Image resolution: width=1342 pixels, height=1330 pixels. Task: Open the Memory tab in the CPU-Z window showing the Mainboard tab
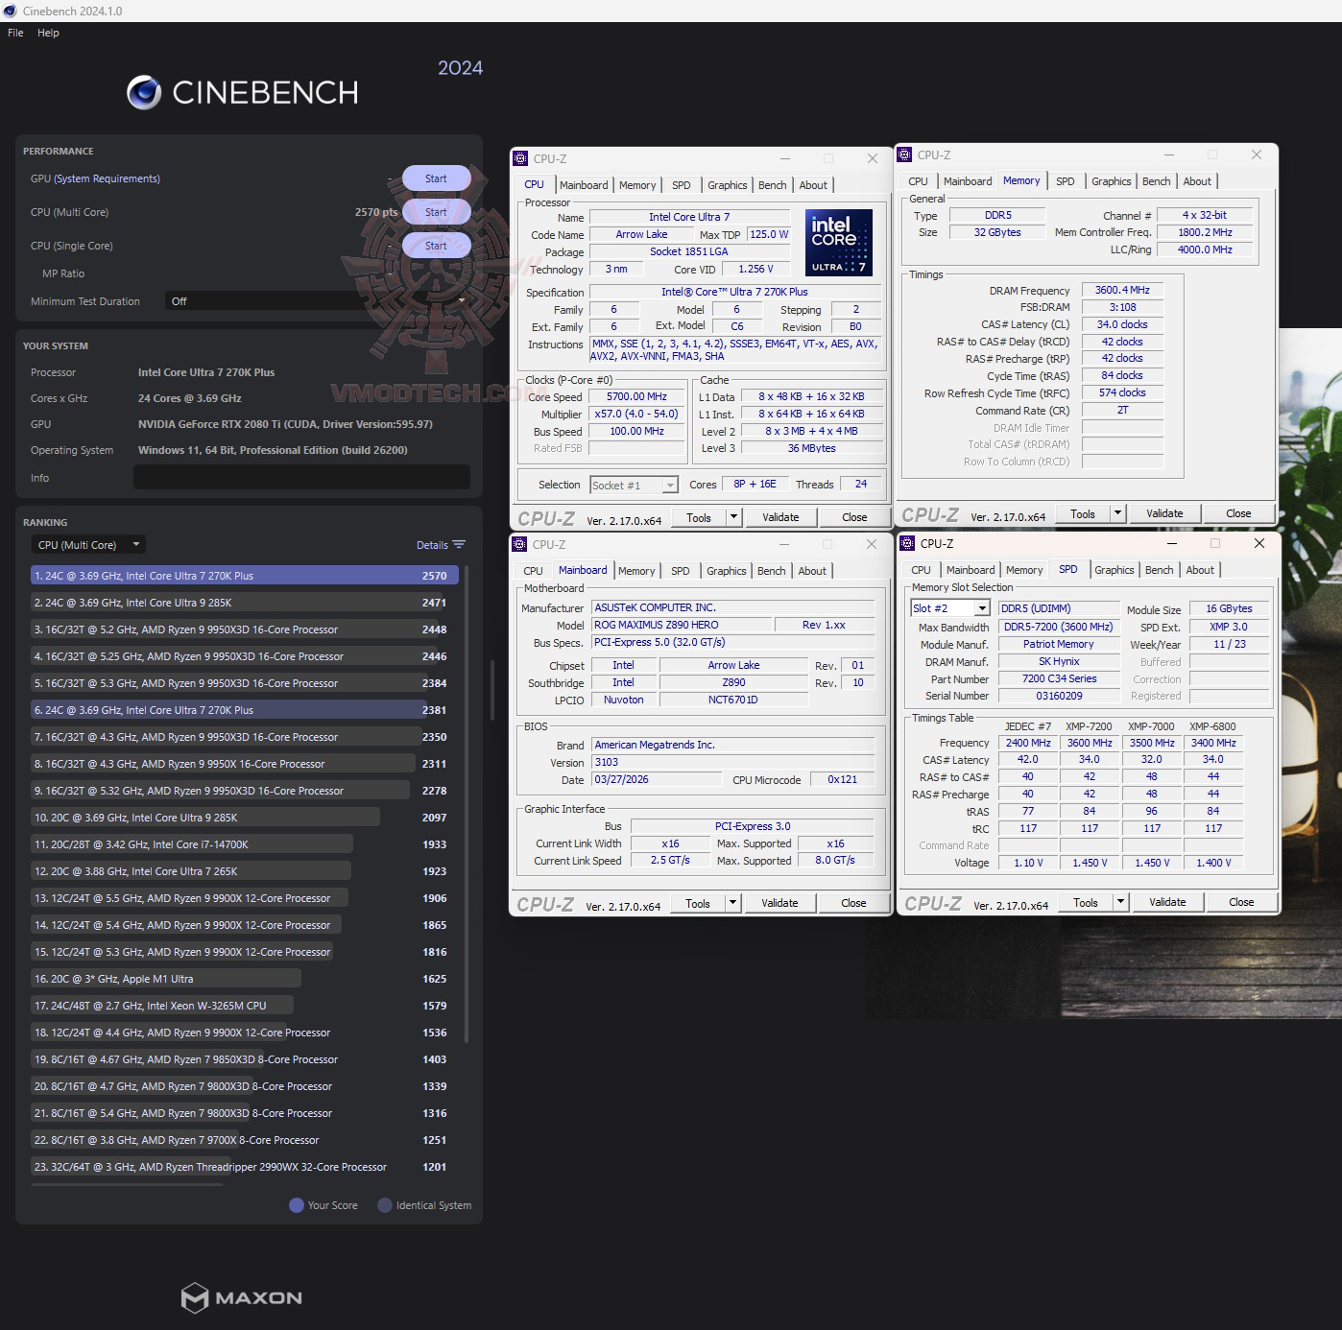636,571
